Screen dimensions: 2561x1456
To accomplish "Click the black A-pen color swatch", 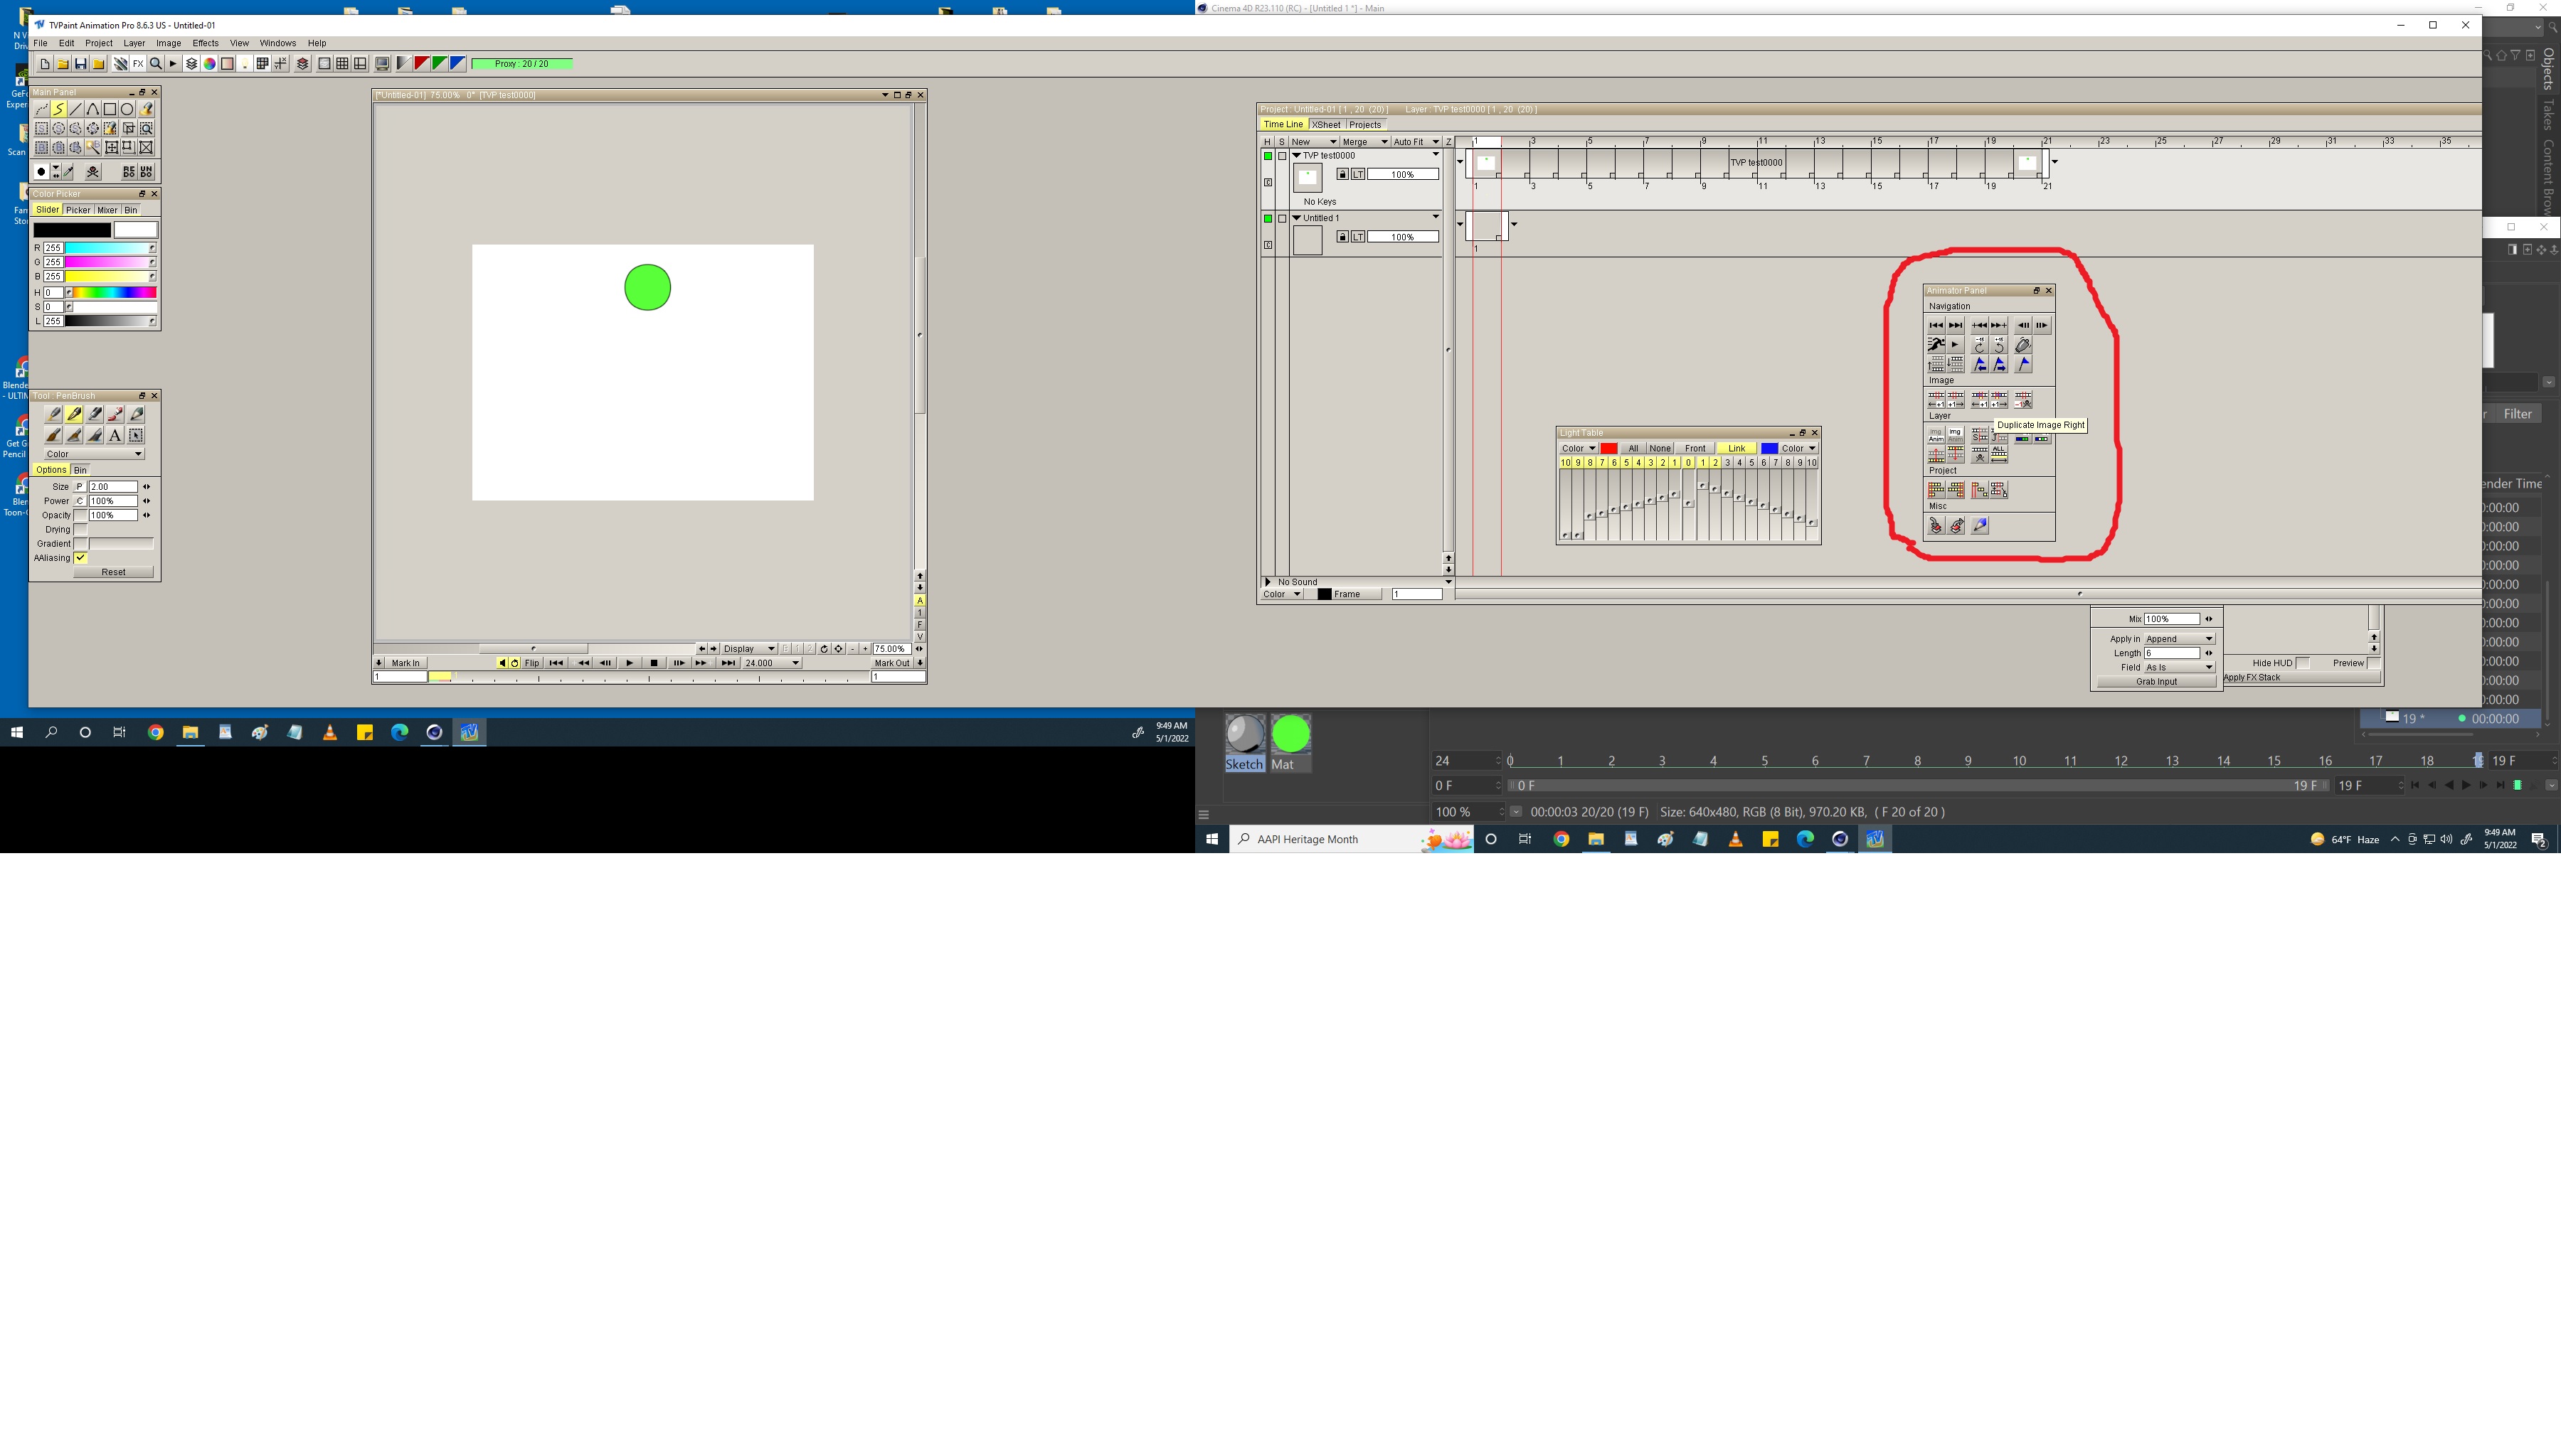I will 72,230.
